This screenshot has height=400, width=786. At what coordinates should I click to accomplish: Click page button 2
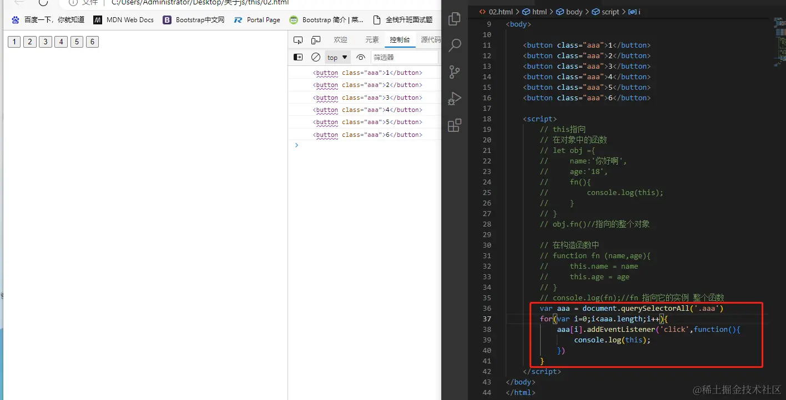coord(30,42)
